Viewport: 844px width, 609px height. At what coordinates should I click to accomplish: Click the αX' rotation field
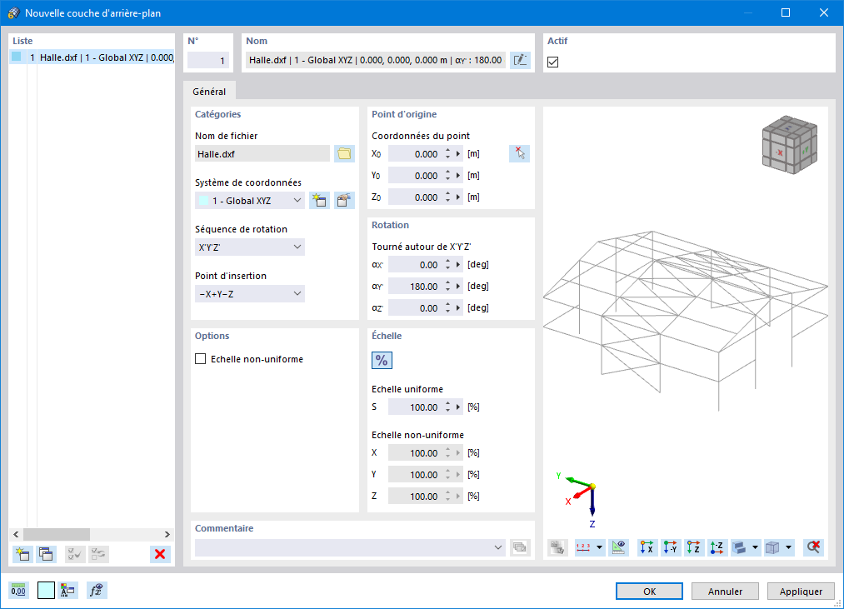point(415,265)
